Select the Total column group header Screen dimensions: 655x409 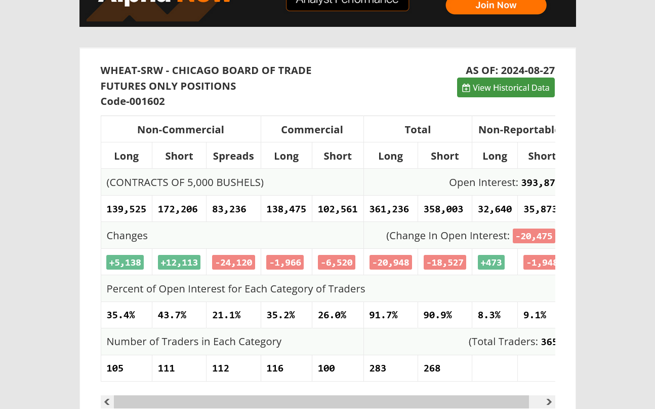click(x=418, y=130)
